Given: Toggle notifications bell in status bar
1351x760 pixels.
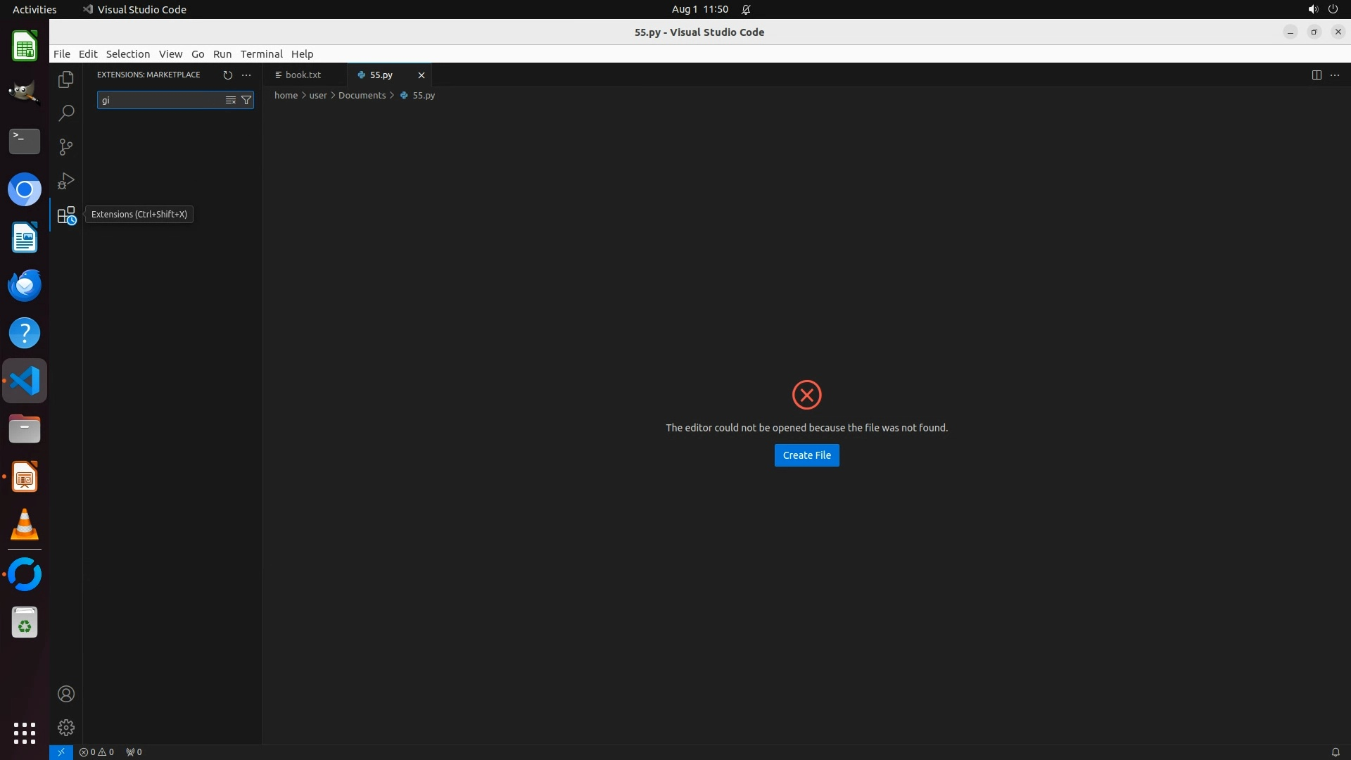Looking at the screenshot, I should click(1335, 752).
